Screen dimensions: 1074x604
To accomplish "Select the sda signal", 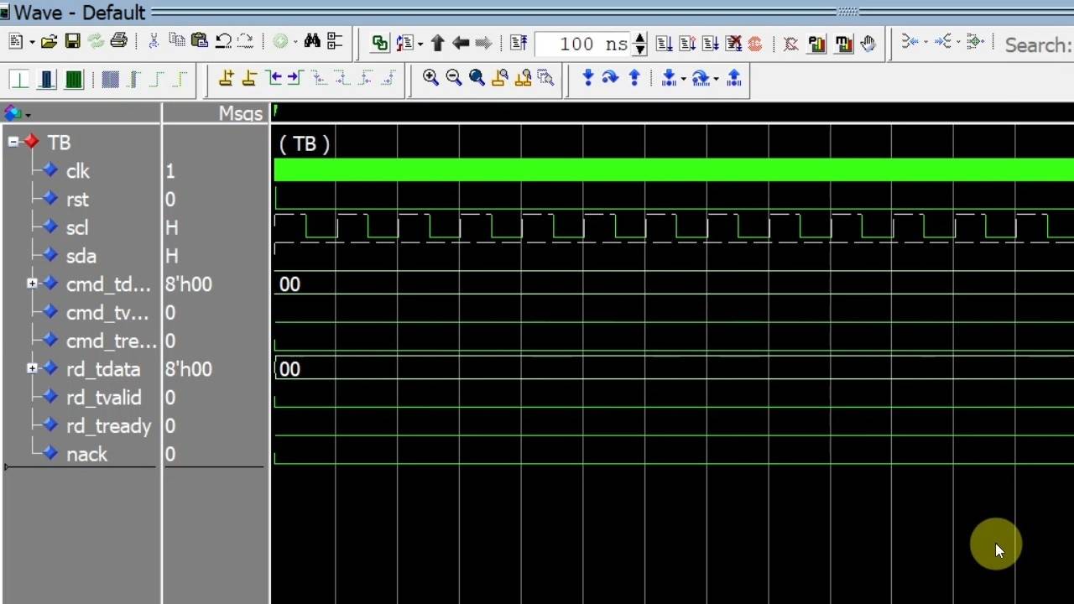I will [81, 256].
